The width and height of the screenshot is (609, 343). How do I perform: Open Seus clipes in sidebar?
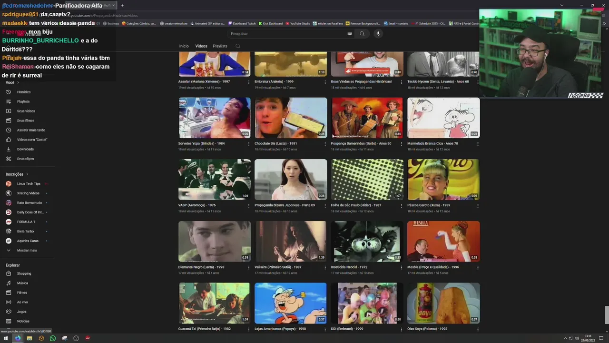point(25,159)
